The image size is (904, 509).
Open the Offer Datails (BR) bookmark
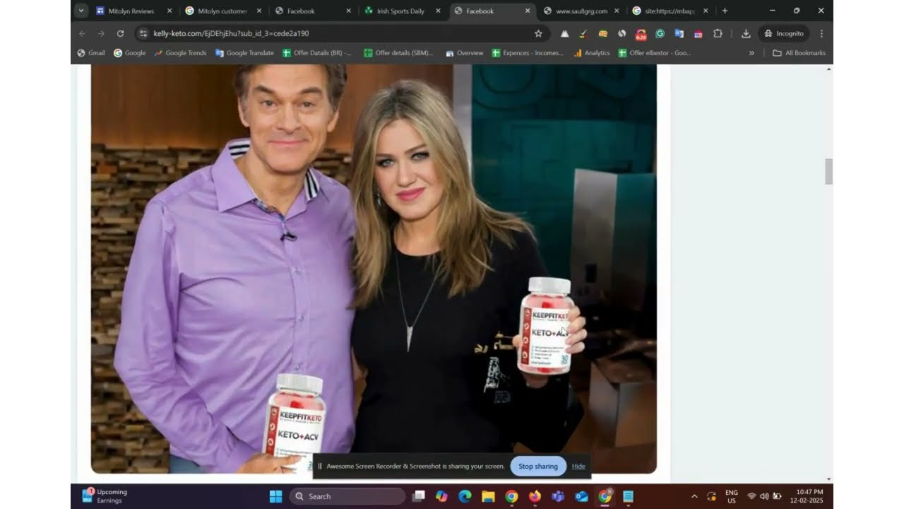pyautogui.click(x=317, y=53)
